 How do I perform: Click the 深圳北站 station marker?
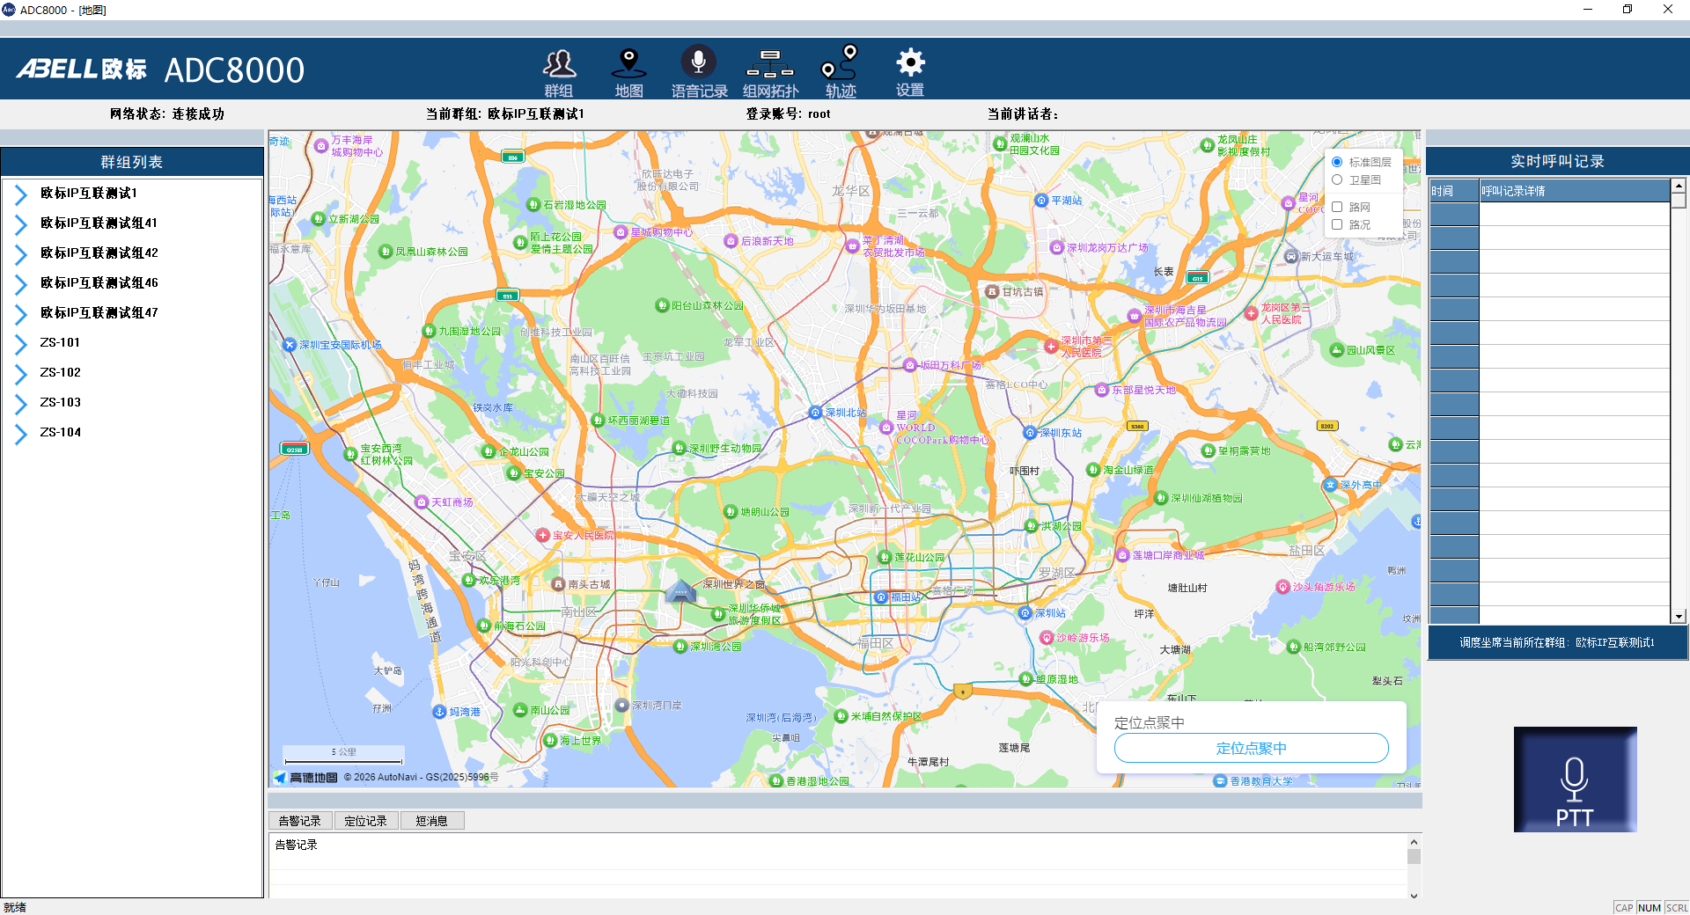tap(816, 413)
